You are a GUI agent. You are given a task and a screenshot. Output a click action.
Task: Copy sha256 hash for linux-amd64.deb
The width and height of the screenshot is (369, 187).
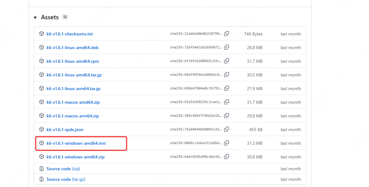point(227,47)
